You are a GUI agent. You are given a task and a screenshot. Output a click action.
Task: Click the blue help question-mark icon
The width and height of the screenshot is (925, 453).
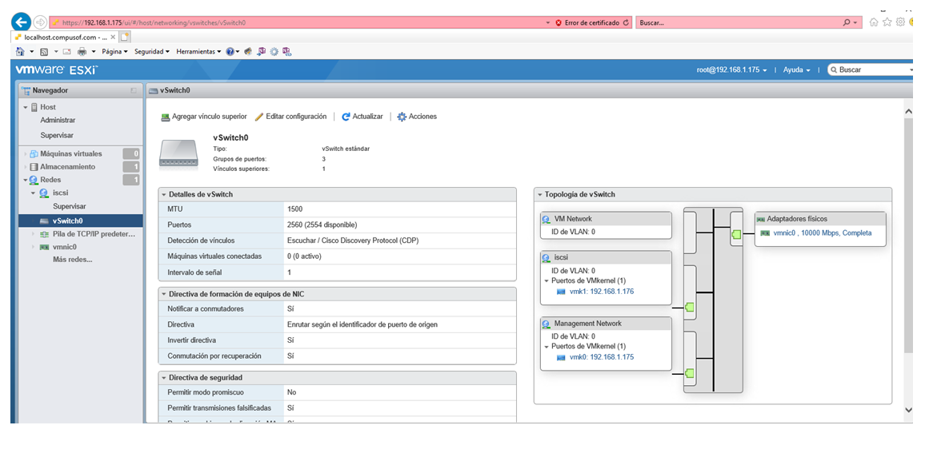[x=230, y=51]
